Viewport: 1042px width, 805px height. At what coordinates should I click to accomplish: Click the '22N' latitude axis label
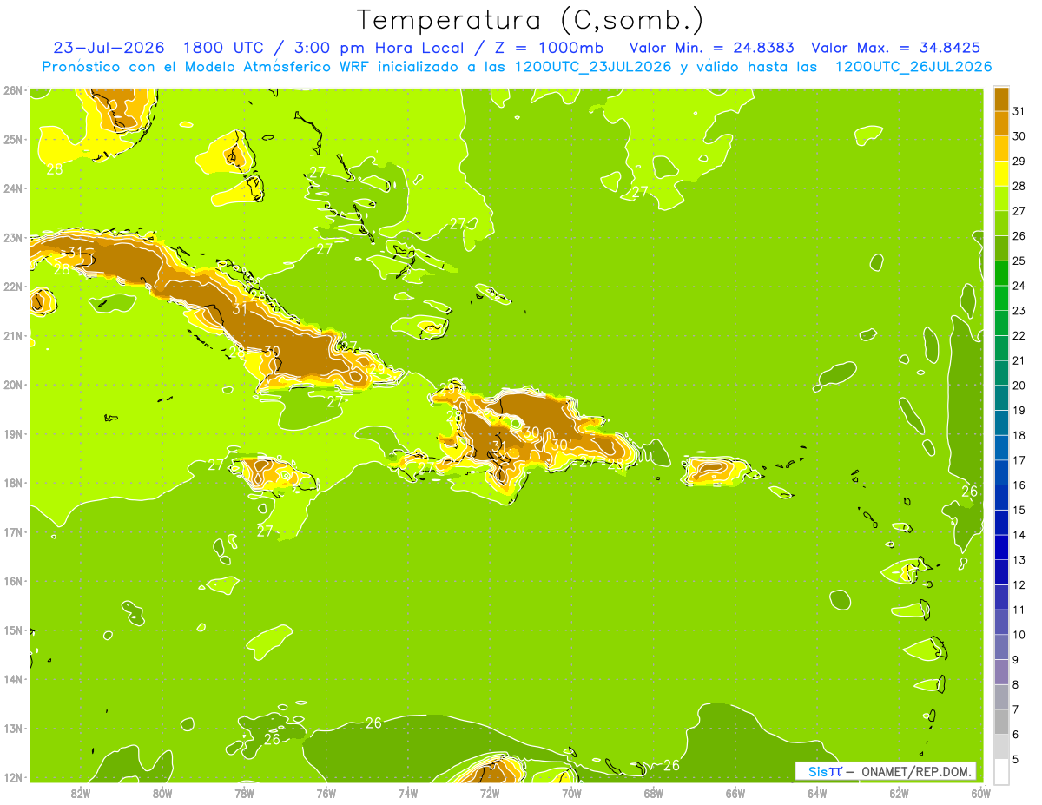[12, 287]
